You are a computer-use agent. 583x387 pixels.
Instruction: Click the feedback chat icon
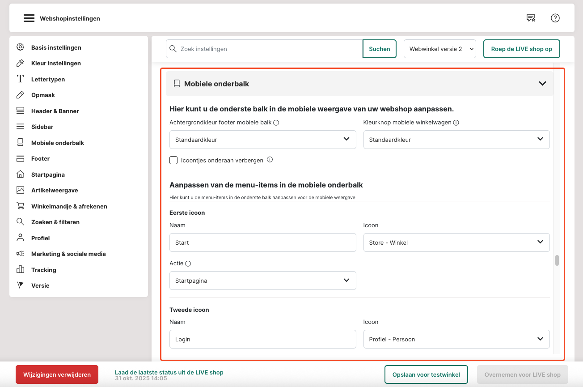tap(531, 18)
